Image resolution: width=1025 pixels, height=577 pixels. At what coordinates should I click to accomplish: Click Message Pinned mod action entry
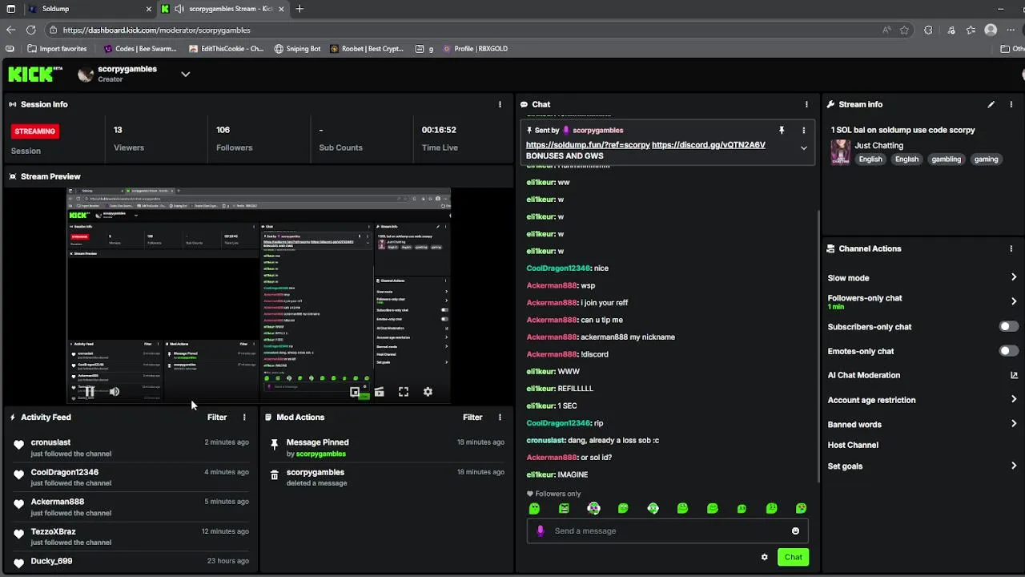click(388, 447)
